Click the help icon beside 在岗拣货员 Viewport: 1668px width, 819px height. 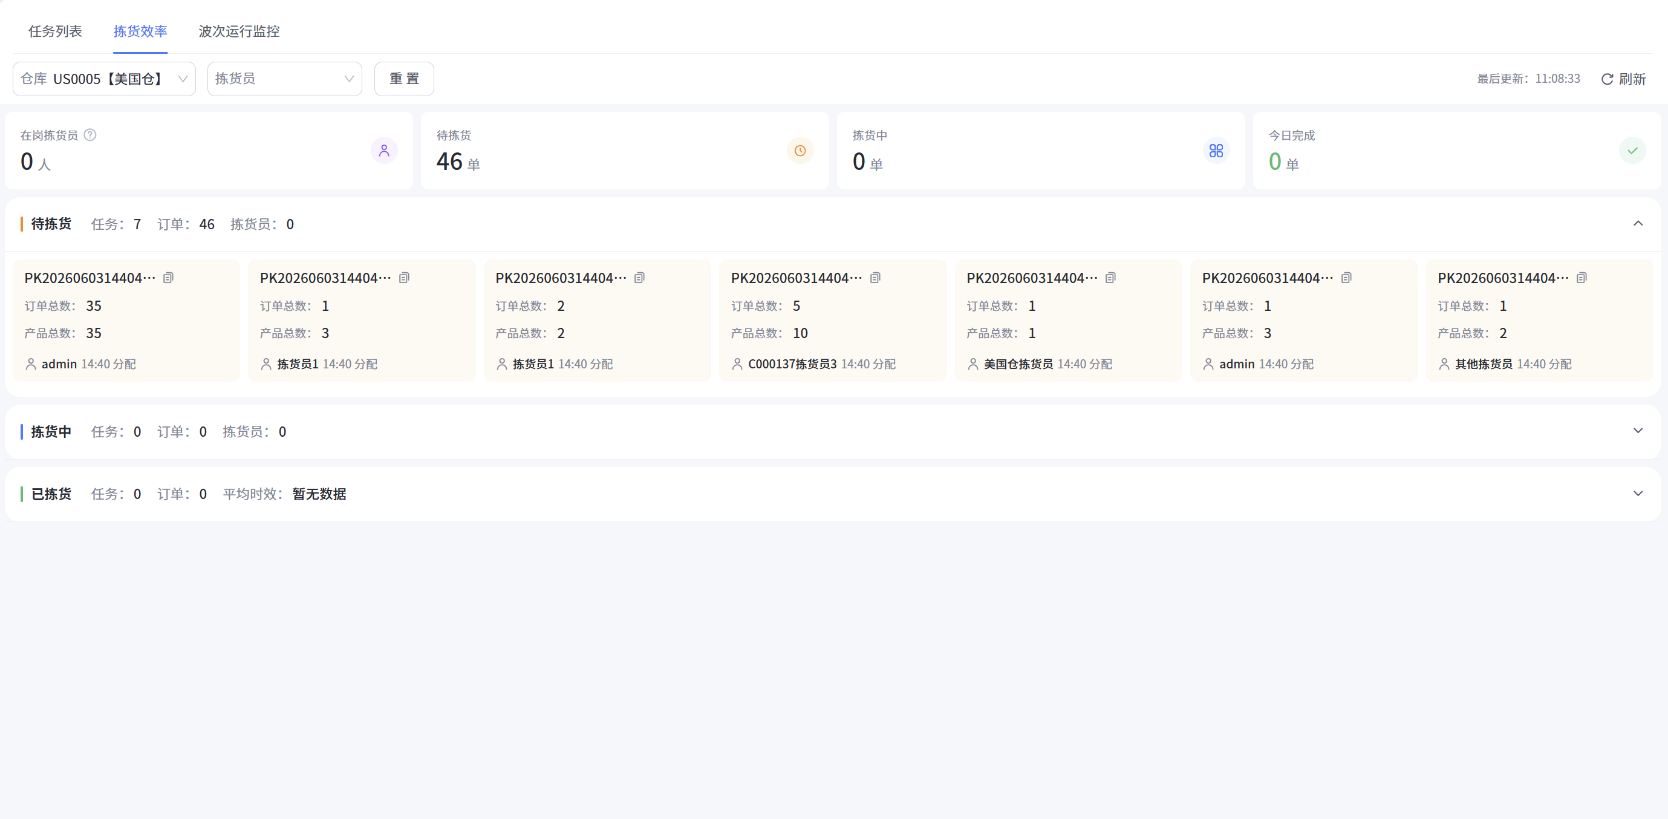coord(90,135)
